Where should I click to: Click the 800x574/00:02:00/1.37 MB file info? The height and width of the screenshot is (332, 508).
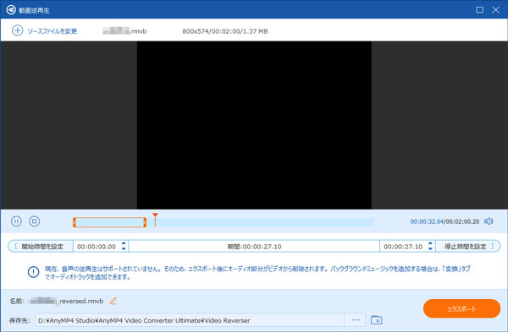pyautogui.click(x=225, y=31)
